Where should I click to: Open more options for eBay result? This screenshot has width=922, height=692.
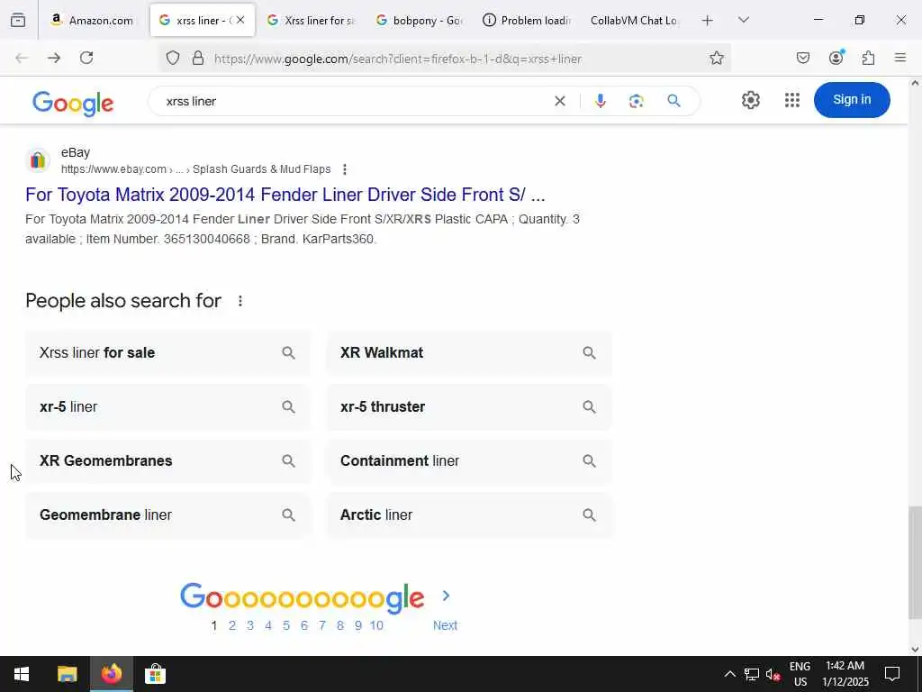click(x=345, y=169)
